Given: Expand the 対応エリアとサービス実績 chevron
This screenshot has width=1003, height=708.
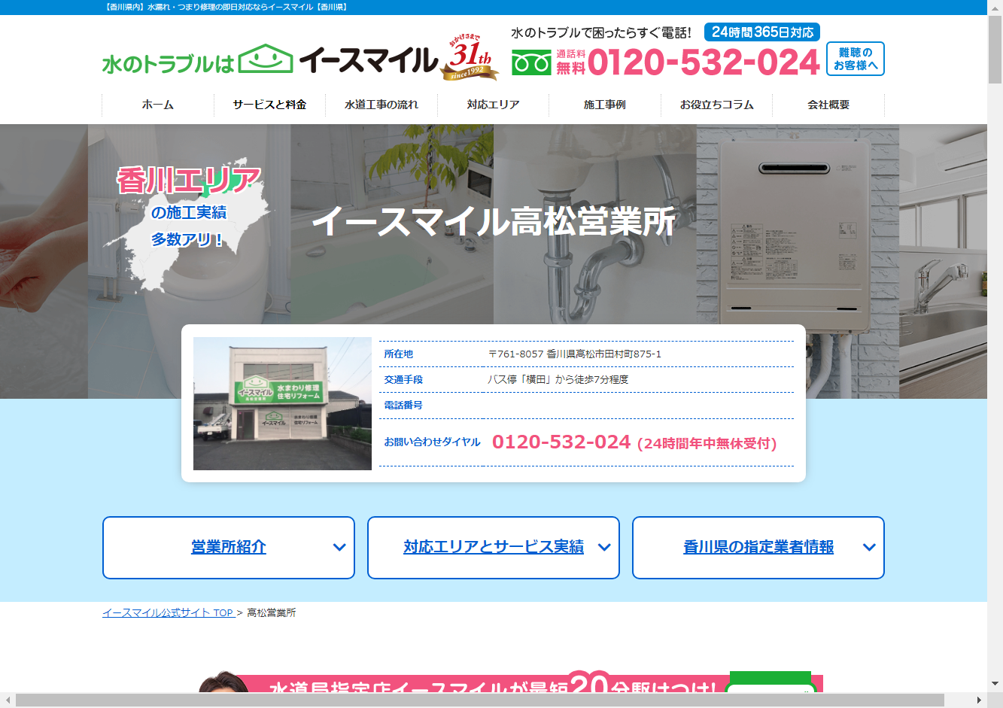Looking at the screenshot, I should 603,548.
